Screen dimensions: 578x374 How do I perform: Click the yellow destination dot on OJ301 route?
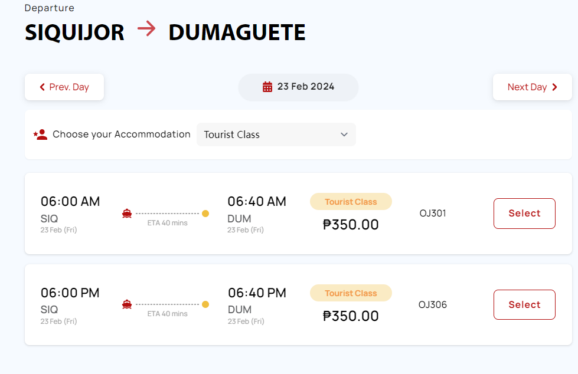point(205,214)
